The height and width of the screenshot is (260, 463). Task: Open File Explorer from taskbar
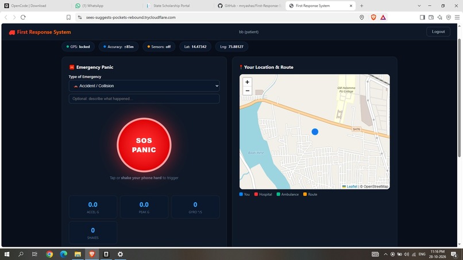click(x=78, y=254)
